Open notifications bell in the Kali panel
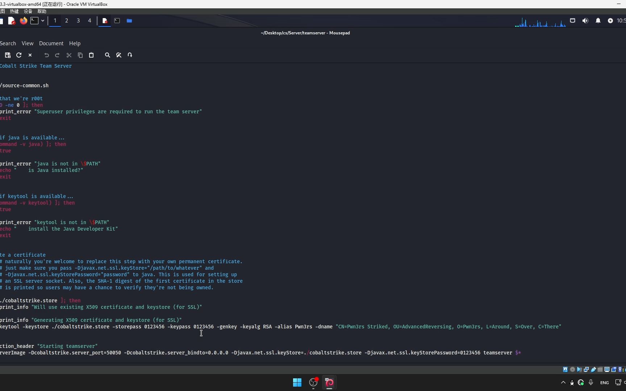Viewport: 626px width, 391px height. (x=598, y=21)
